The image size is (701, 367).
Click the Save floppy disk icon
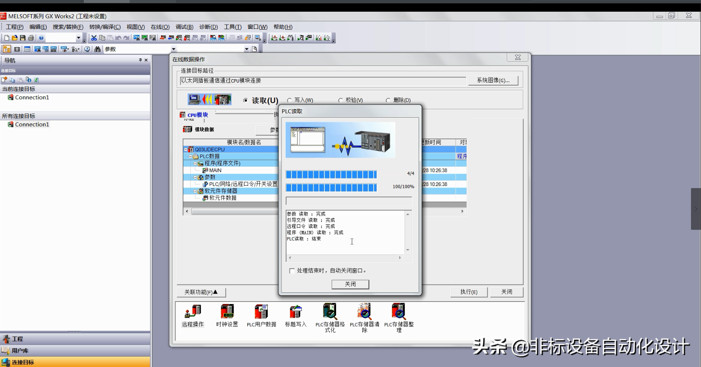tap(23, 38)
